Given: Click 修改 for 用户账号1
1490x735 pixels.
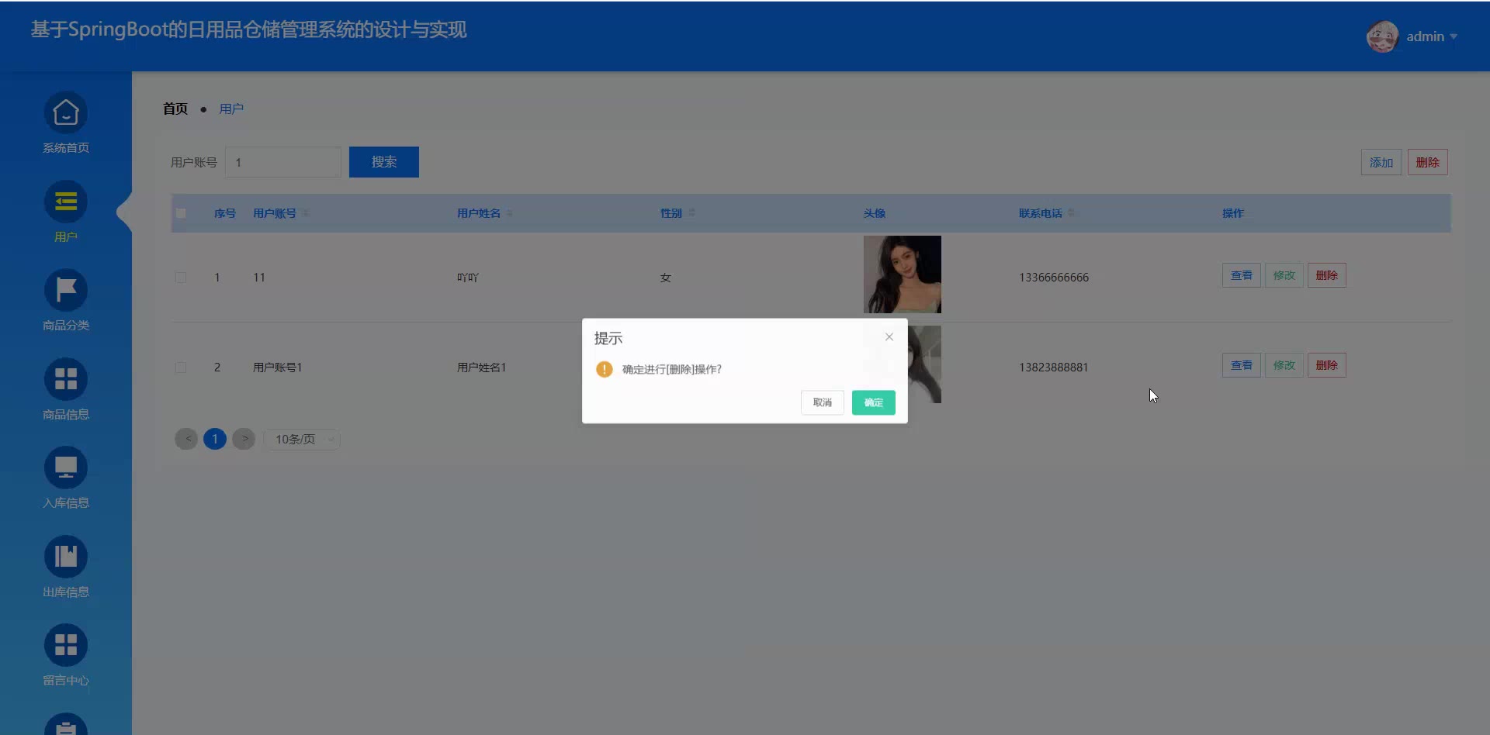Looking at the screenshot, I should [1284, 365].
